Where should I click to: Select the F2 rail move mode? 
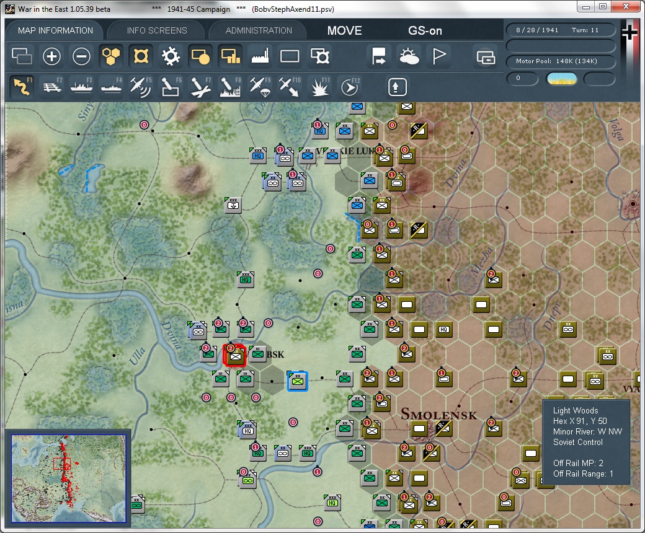click(x=52, y=87)
